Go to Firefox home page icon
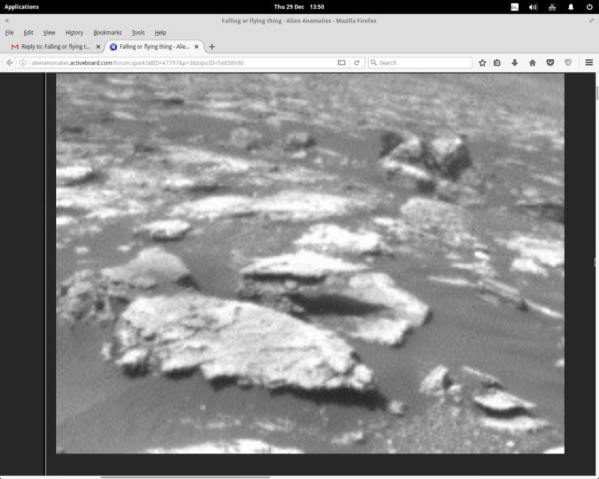This screenshot has width=599, height=479. [x=532, y=62]
